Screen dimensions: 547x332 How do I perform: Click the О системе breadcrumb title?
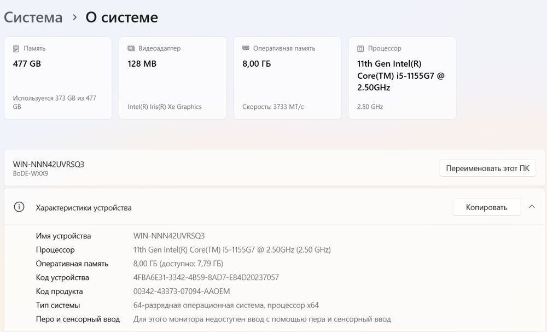122,18
